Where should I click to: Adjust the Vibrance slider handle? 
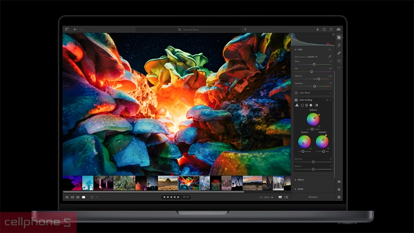coord(319,79)
